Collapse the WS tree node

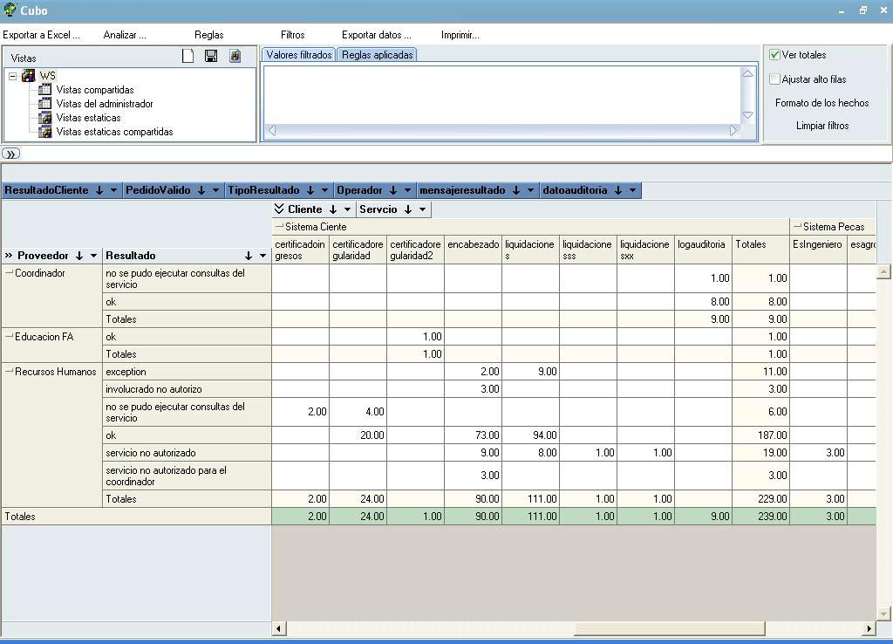[13, 76]
